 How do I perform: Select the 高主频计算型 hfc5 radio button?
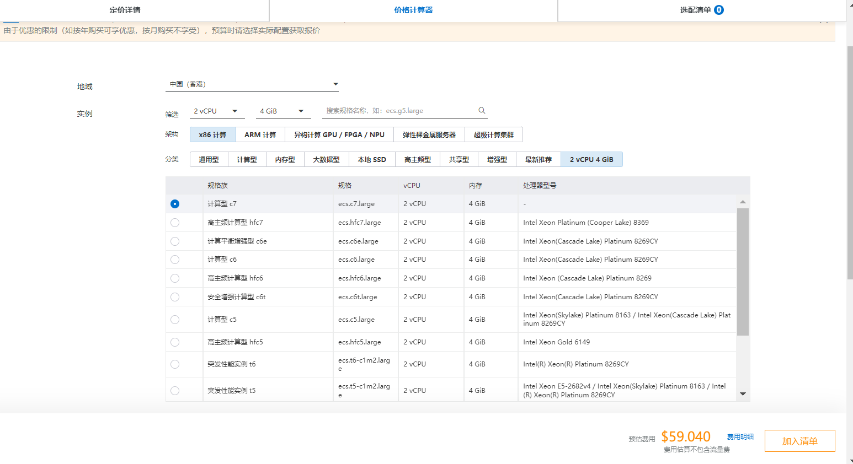tap(175, 342)
